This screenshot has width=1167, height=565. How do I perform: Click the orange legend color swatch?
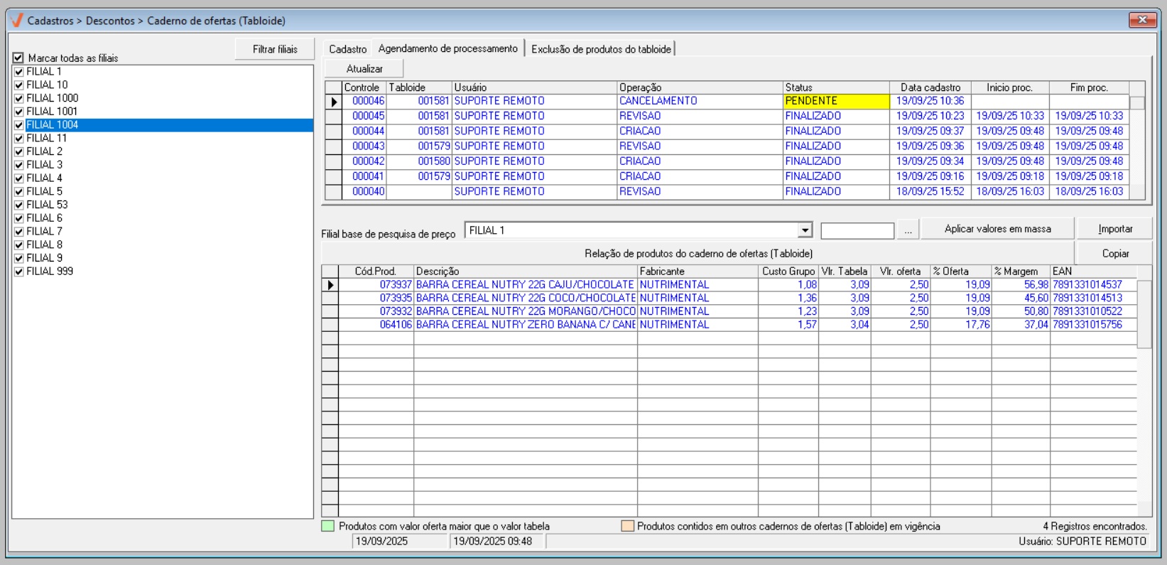pos(627,527)
